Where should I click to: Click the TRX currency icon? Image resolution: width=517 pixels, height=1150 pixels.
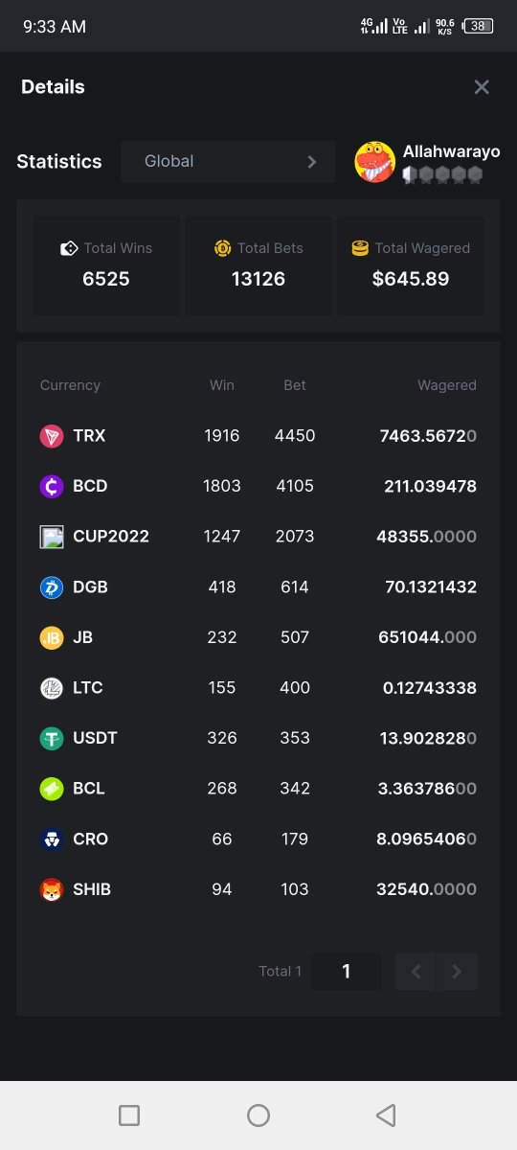point(52,436)
